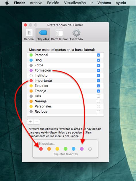136x181 pixels.
Task: Select the Trabajo tag name
Action: click(x=40, y=91)
